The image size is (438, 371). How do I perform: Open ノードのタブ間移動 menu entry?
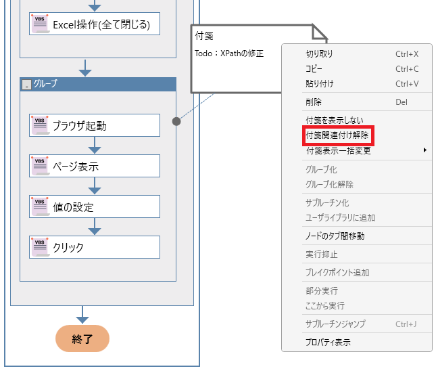pos(335,236)
